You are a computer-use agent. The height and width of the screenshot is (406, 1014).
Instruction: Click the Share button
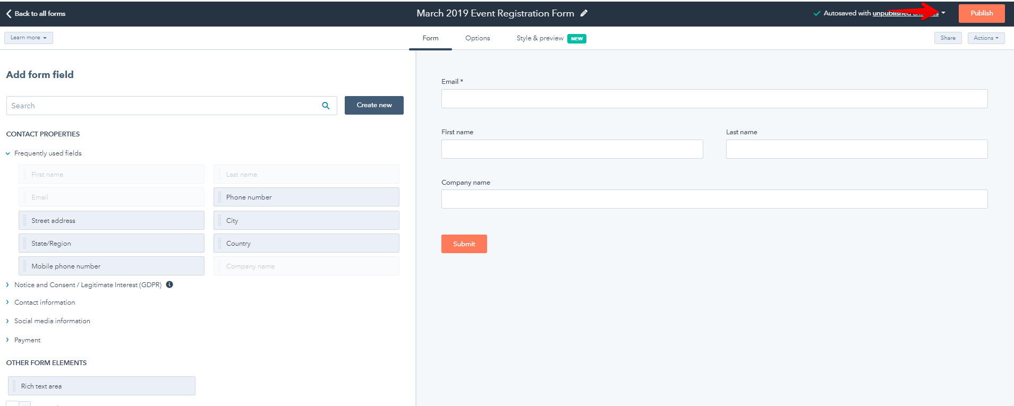(x=948, y=38)
